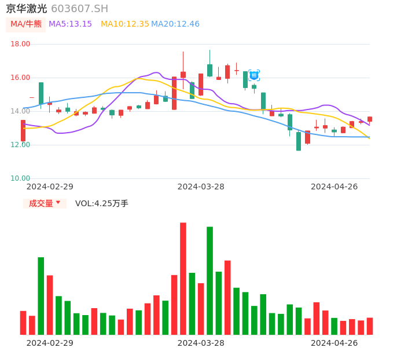This screenshot has height=351, width=397.
Task: Click the first red candlestick on the left
Action: pos(23,130)
